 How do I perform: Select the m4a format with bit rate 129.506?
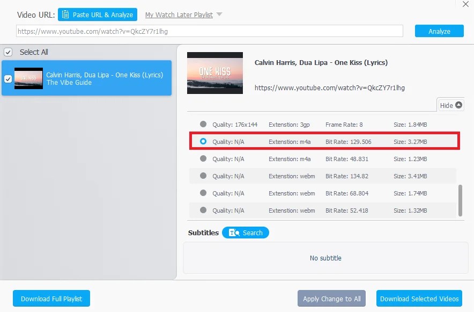[203, 141]
